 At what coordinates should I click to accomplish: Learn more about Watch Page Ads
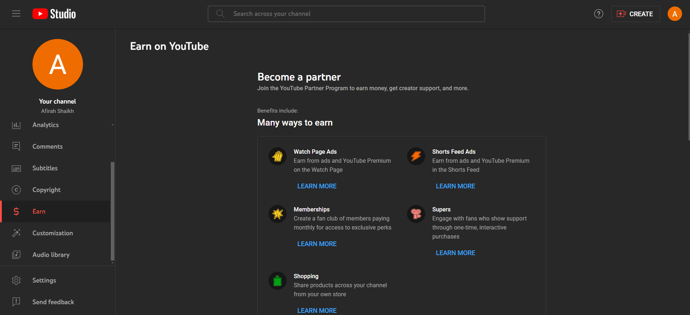coord(317,186)
